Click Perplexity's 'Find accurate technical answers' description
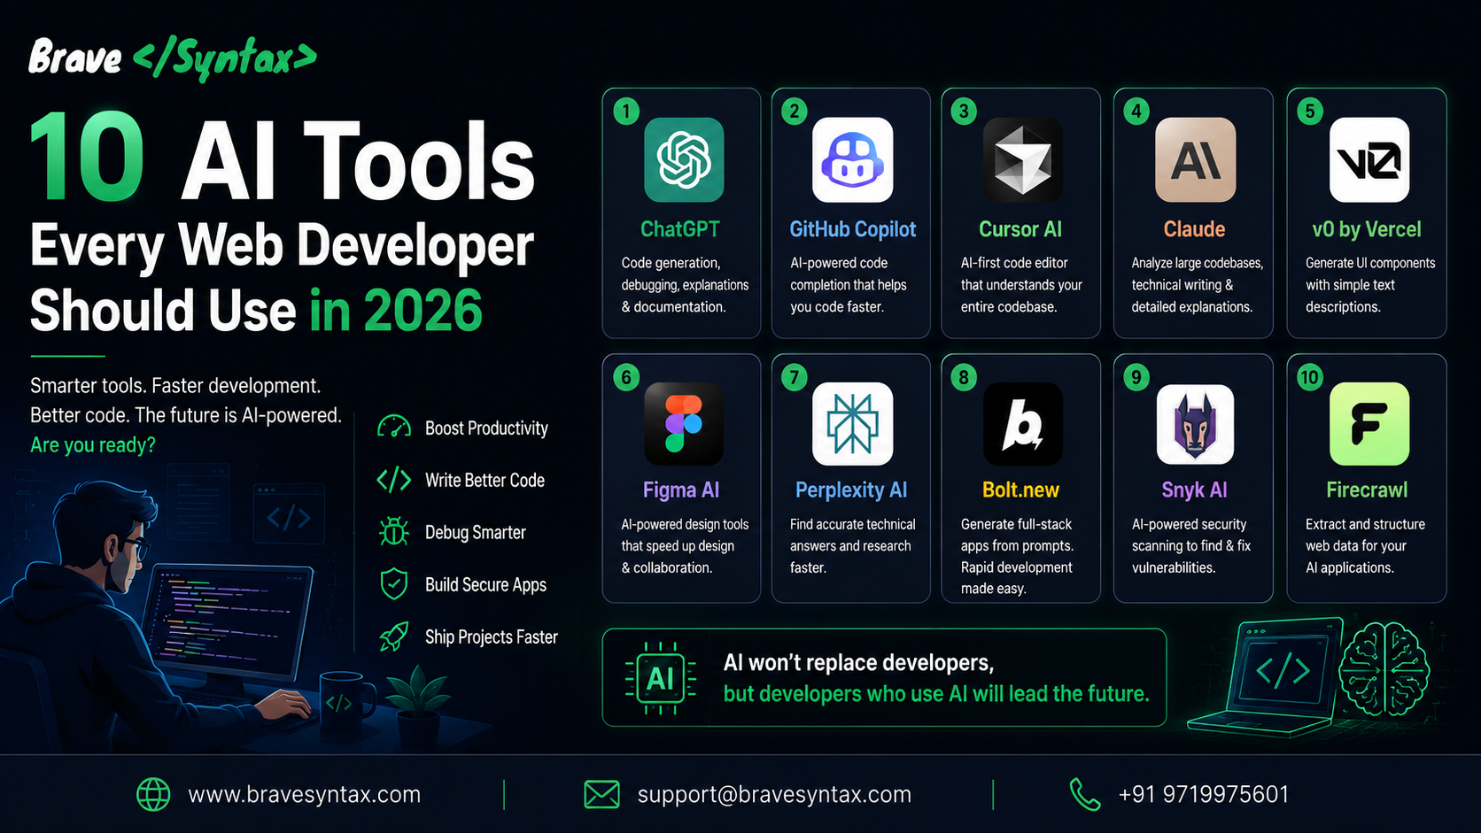 [x=852, y=545]
